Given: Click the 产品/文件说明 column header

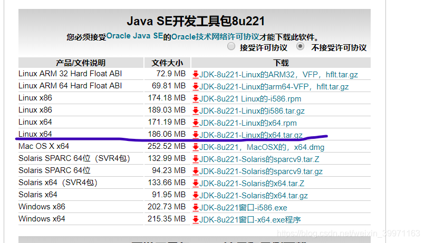Looking at the screenshot, I should coord(81,63).
